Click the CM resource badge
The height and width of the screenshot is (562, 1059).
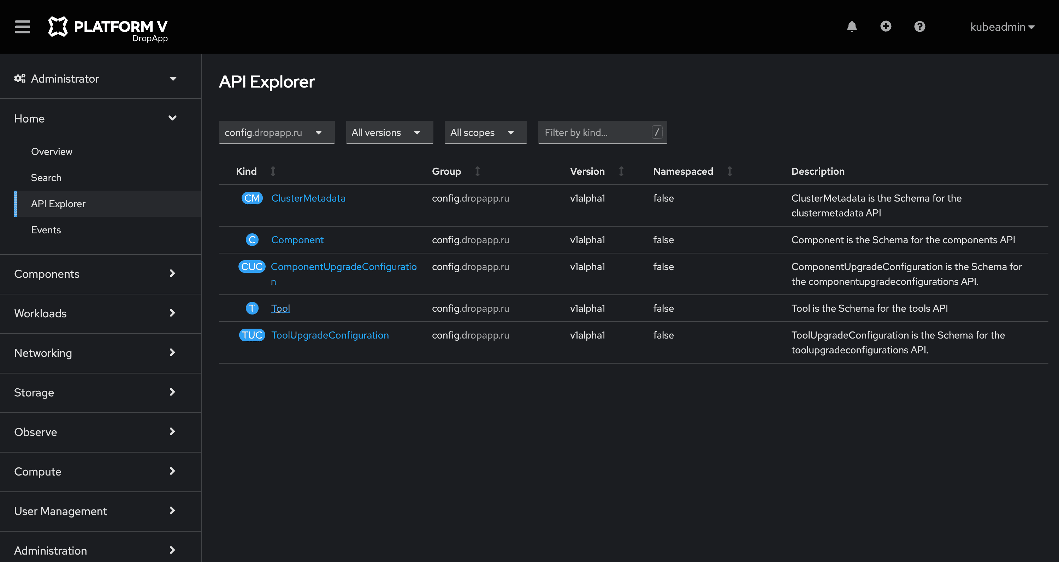click(x=252, y=198)
